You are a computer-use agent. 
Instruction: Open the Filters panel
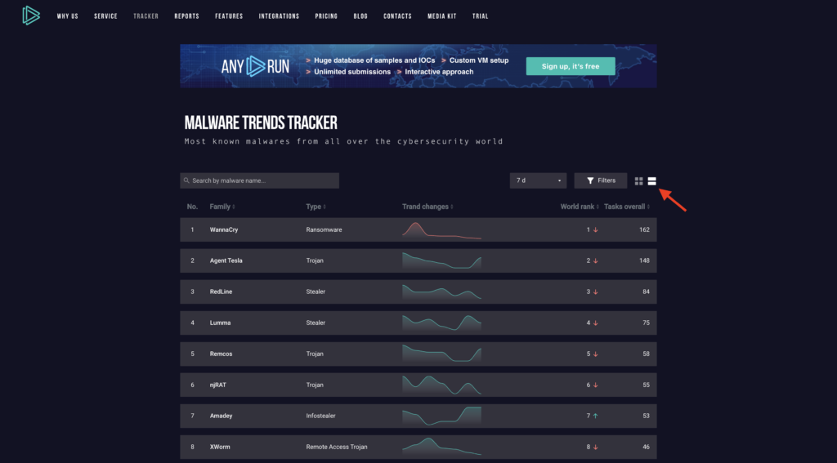pos(601,180)
